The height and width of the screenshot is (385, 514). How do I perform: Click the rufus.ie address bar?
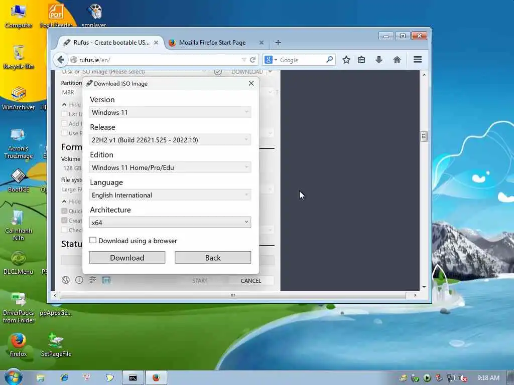[159, 60]
